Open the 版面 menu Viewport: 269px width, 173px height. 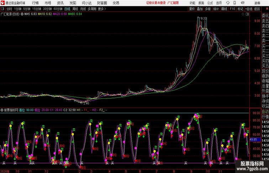tap(201, 3)
